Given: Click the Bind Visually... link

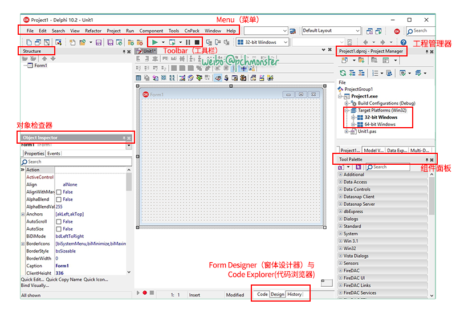Looking at the screenshot, I should [x=35, y=286].
